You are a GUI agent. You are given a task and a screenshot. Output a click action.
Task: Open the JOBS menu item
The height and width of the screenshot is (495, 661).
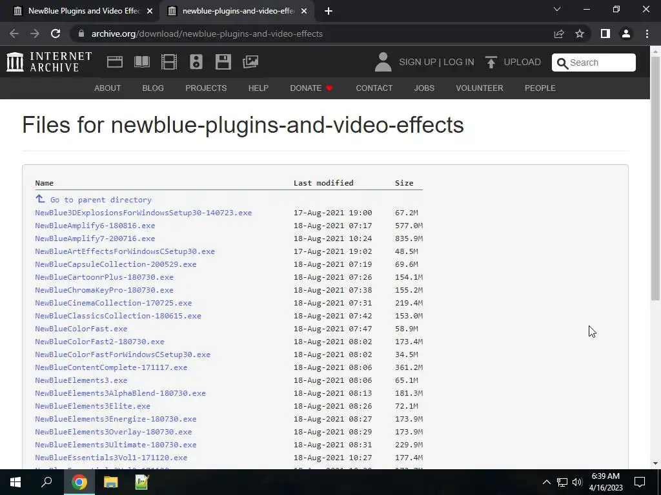click(424, 88)
